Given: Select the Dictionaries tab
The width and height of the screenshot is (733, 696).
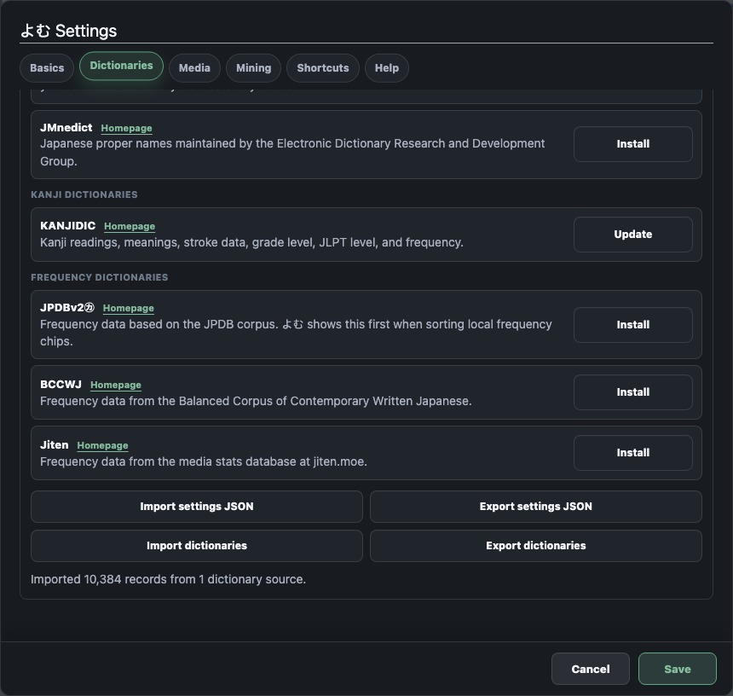Looking at the screenshot, I should pos(121,66).
